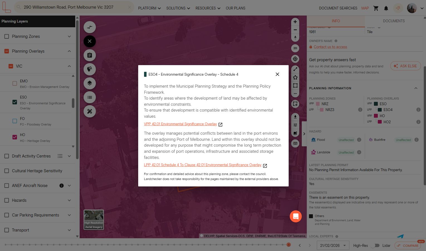Download the map

pyautogui.click(x=295, y=117)
